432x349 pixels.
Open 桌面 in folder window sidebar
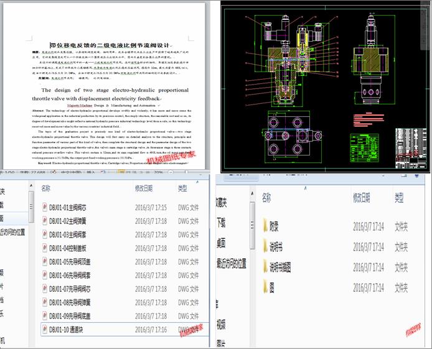tap(221, 243)
